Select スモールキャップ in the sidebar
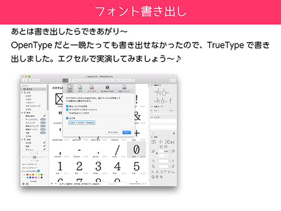The image size is (281, 211). [33, 106]
